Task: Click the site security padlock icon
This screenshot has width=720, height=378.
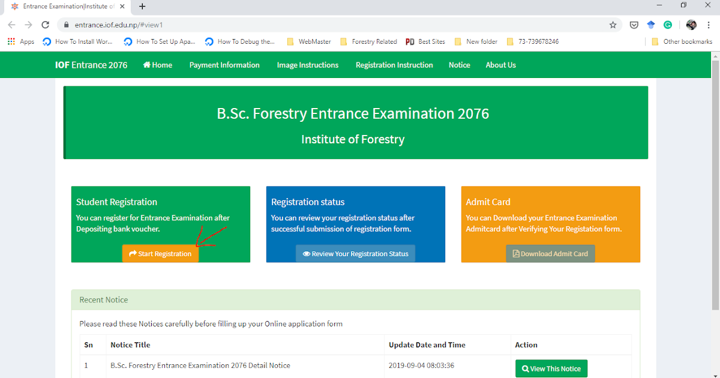Action: (x=66, y=26)
